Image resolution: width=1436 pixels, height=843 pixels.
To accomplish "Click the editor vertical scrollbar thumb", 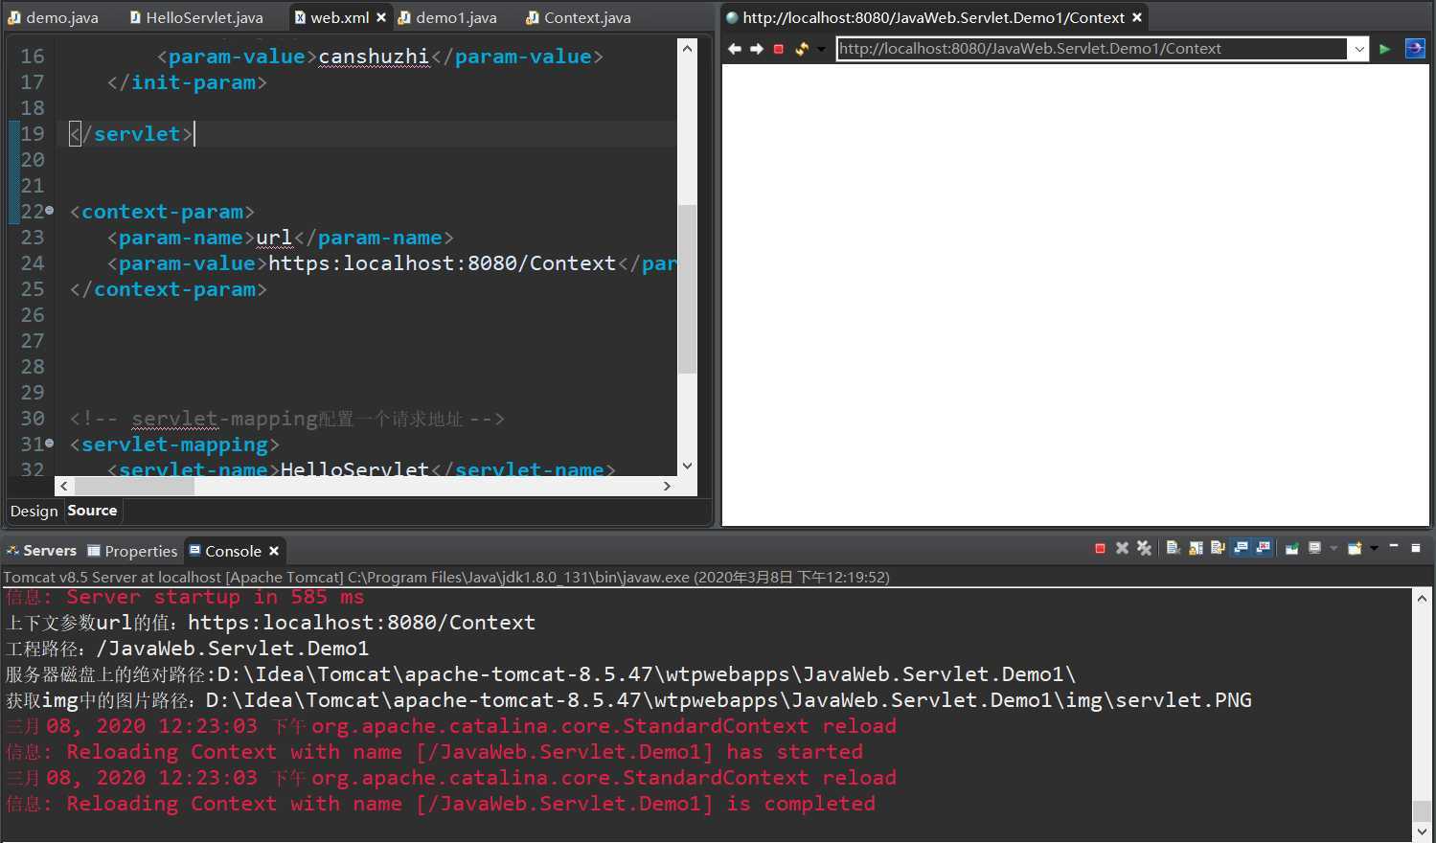I will [687, 287].
